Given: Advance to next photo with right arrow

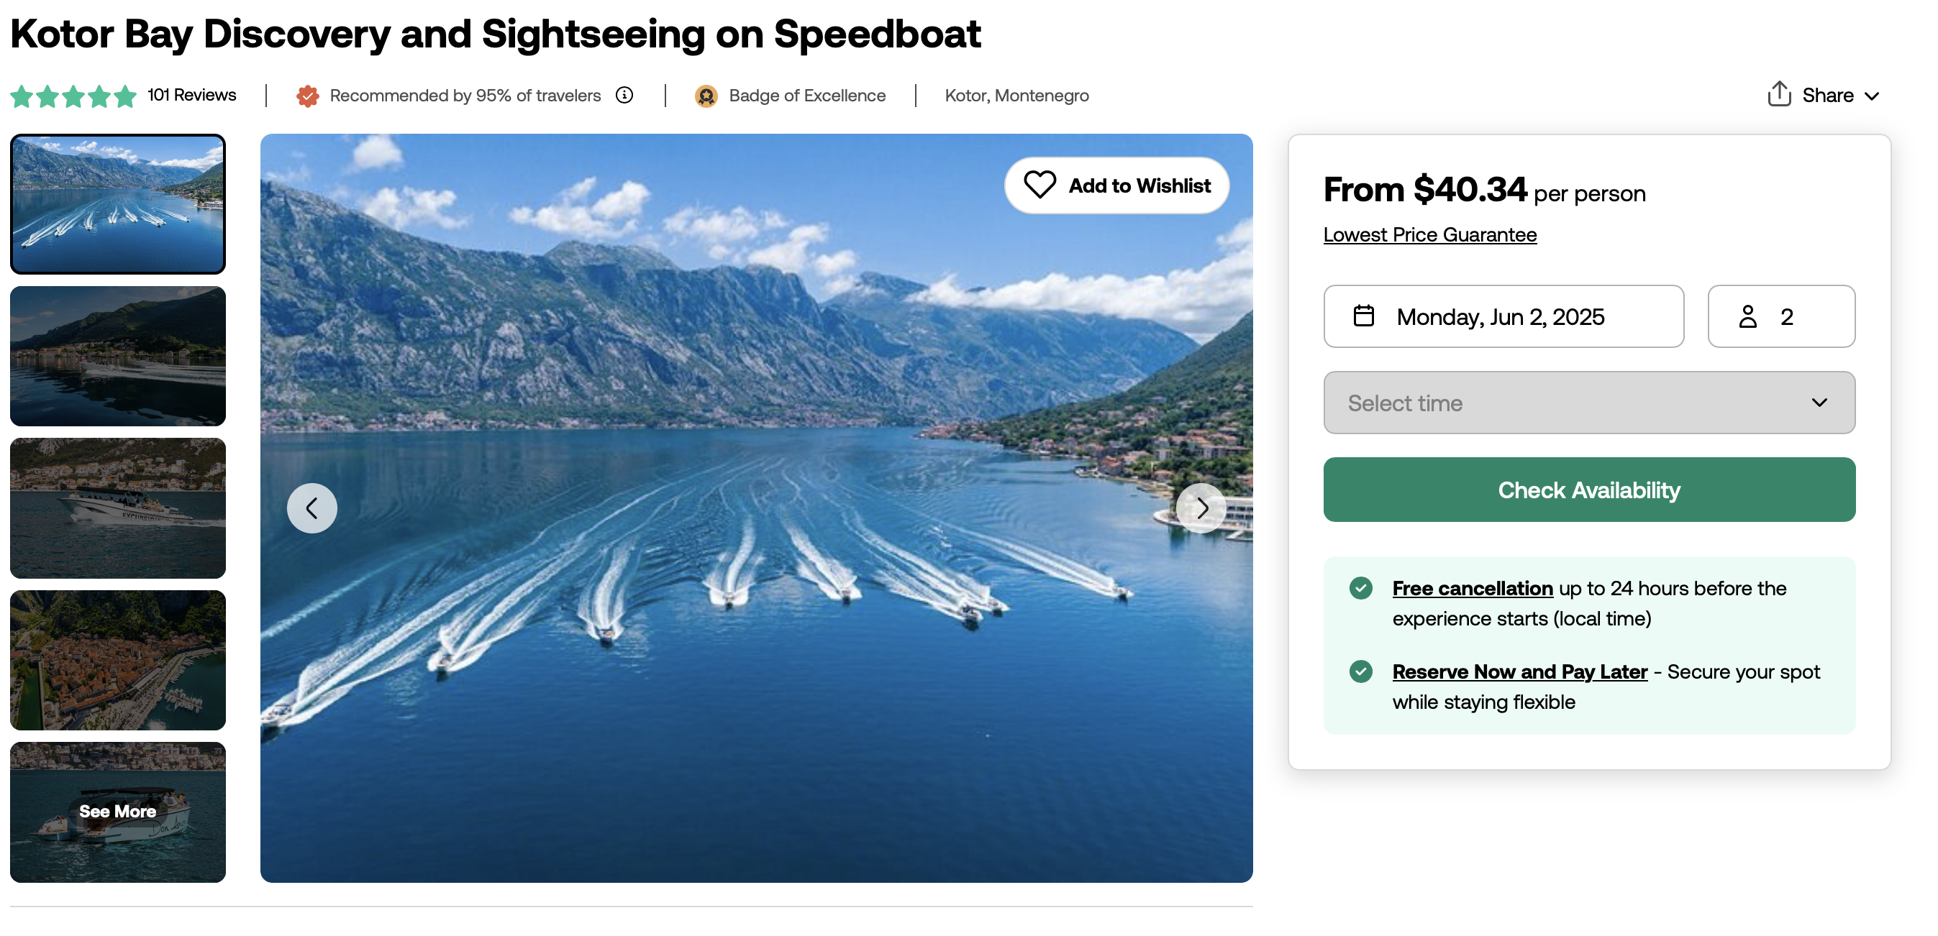Looking at the screenshot, I should click(1201, 508).
